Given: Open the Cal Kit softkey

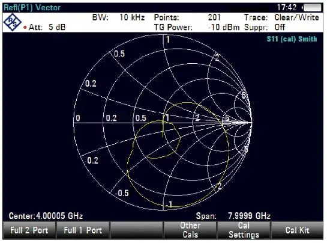Looking at the screenshot, I should (297, 230).
